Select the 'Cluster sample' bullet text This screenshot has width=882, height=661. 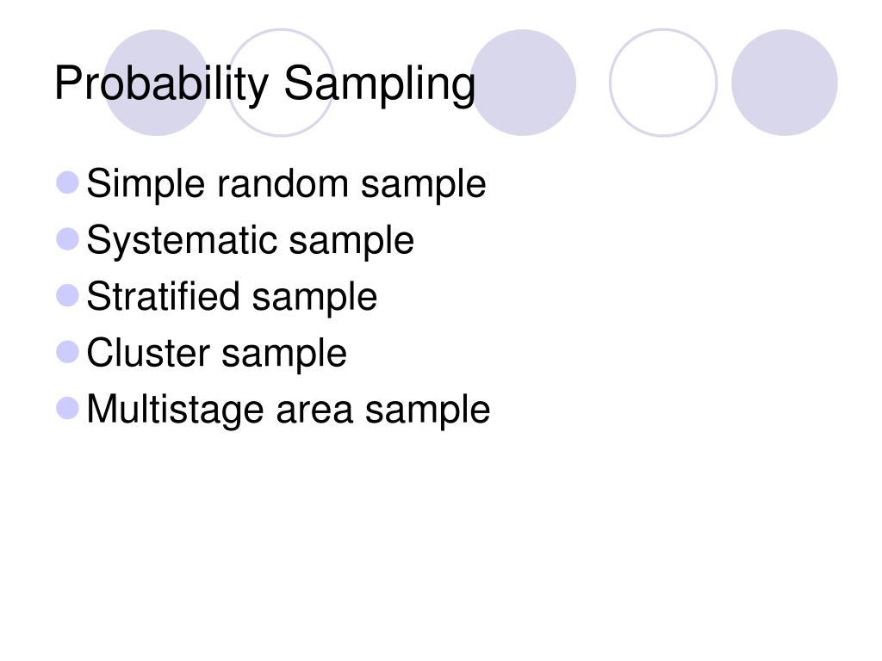[x=216, y=353]
